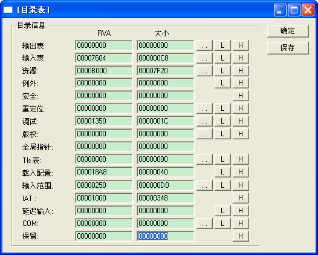The height and width of the screenshot is (255, 318).
Task: Focus the 输出表 RVA field
Action: (x=103, y=45)
